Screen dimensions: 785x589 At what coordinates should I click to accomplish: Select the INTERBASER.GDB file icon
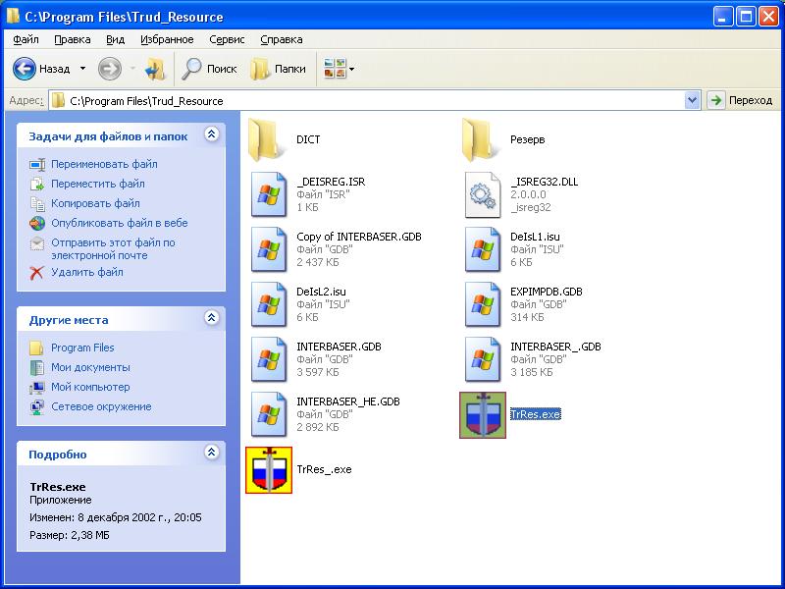tap(269, 359)
